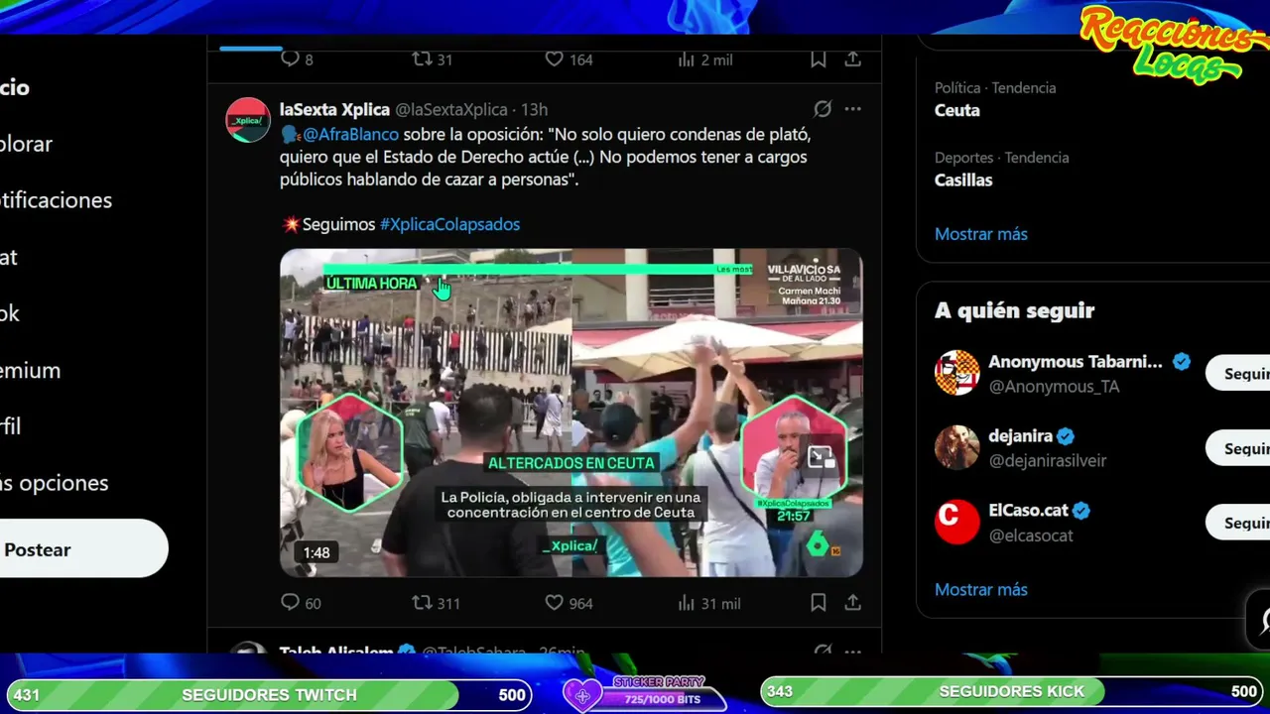
Task: Repost the top post with 31 reposts
Action: pos(422,59)
